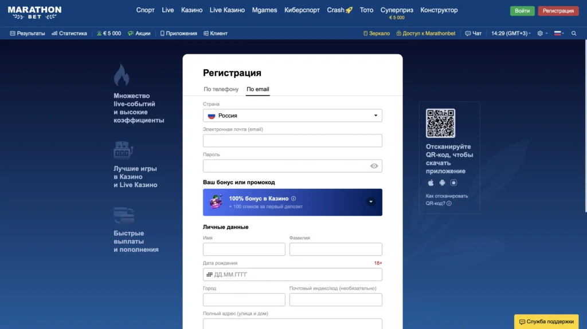Open Как отсканировать QR-код? help link
The width and height of the screenshot is (587, 329).
[447, 200]
